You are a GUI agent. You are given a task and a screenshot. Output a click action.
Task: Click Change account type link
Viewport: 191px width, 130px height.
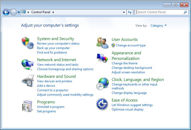(x=131, y=45)
